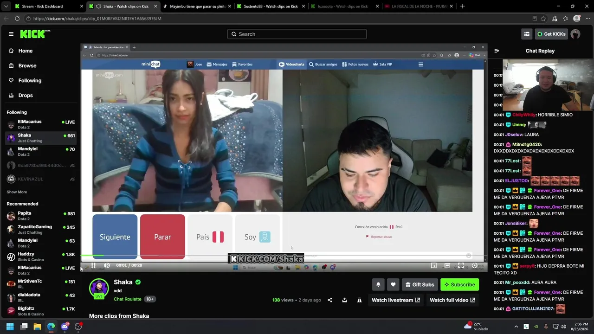594x334 pixels.
Task: Subscribe to Shaka's channel
Action: [459, 284]
